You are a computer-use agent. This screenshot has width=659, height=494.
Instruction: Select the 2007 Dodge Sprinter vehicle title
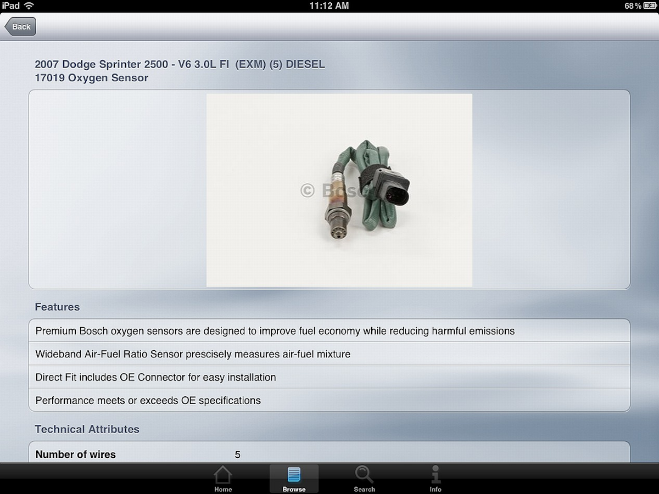click(x=180, y=64)
